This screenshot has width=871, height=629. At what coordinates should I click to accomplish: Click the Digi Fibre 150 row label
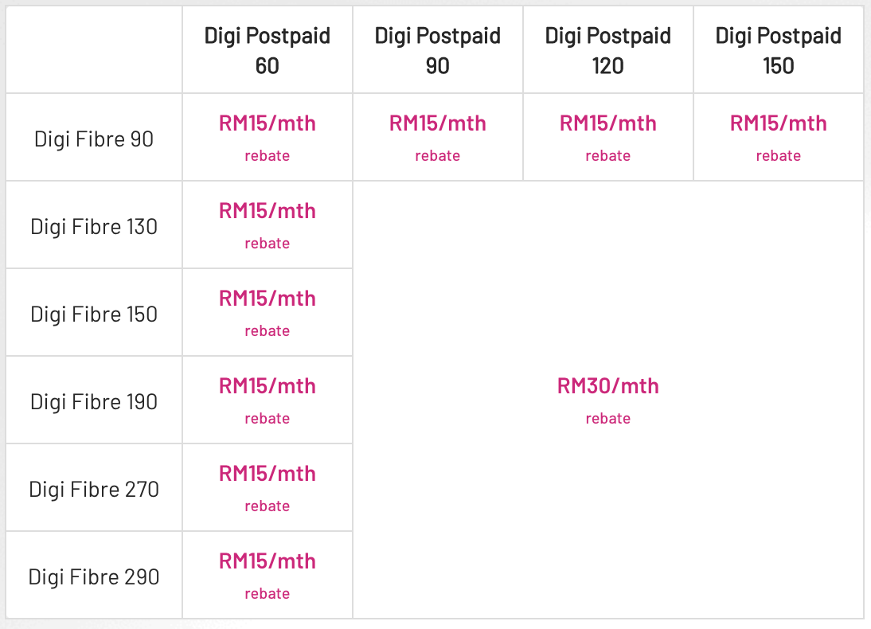tap(94, 314)
